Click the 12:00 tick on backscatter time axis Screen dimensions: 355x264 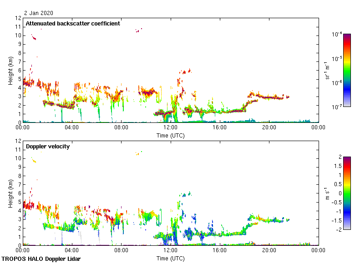click(170, 128)
